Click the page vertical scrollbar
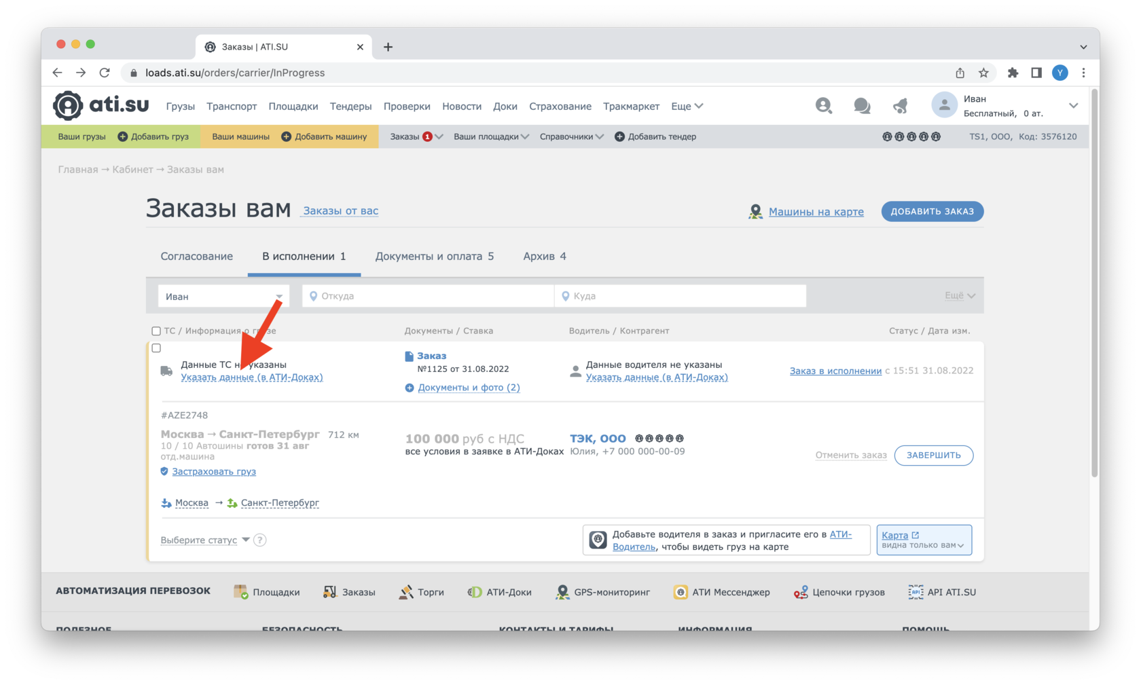Image resolution: width=1141 pixels, height=685 pixels. [1094, 283]
